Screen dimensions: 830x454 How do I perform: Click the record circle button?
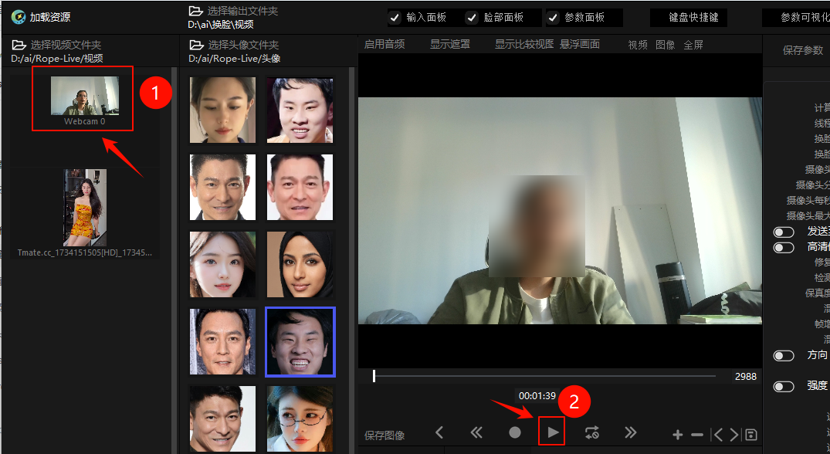pyautogui.click(x=514, y=433)
